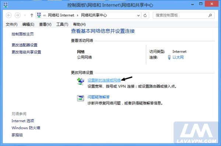The image size is (221, 146).
Task: Click the back navigation arrow
Action: click(9, 15)
